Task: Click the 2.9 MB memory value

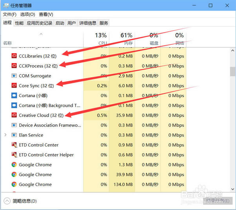Action: click(x=125, y=76)
